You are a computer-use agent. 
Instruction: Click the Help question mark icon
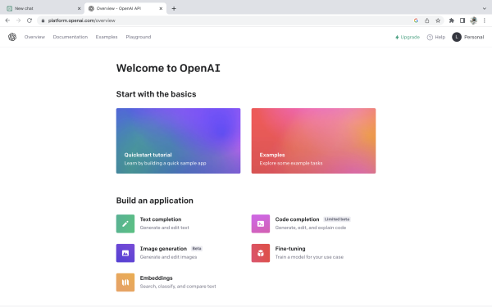click(430, 38)
